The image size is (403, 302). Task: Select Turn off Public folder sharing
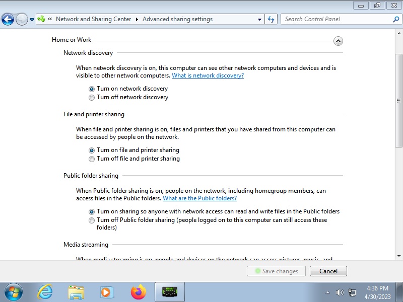pos(208,223)
